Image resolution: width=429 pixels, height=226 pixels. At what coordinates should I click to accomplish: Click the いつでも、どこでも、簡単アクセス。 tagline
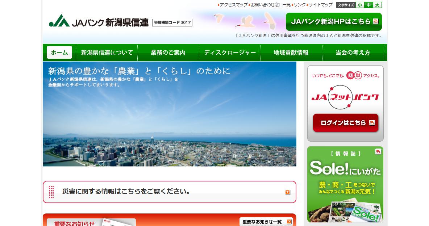[x=346, y=76]
